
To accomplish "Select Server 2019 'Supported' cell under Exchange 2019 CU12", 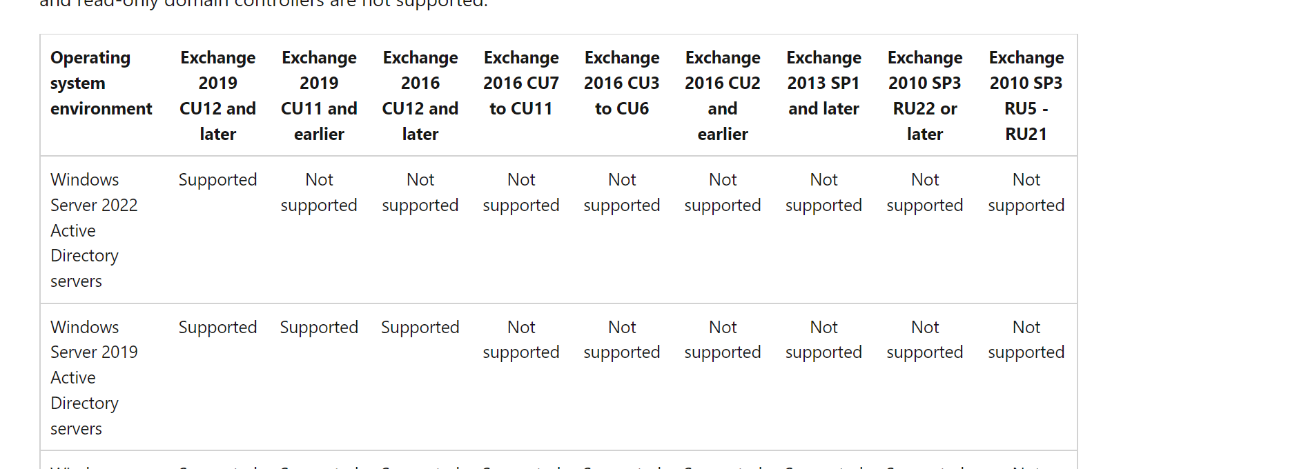I will pos(217,328).
